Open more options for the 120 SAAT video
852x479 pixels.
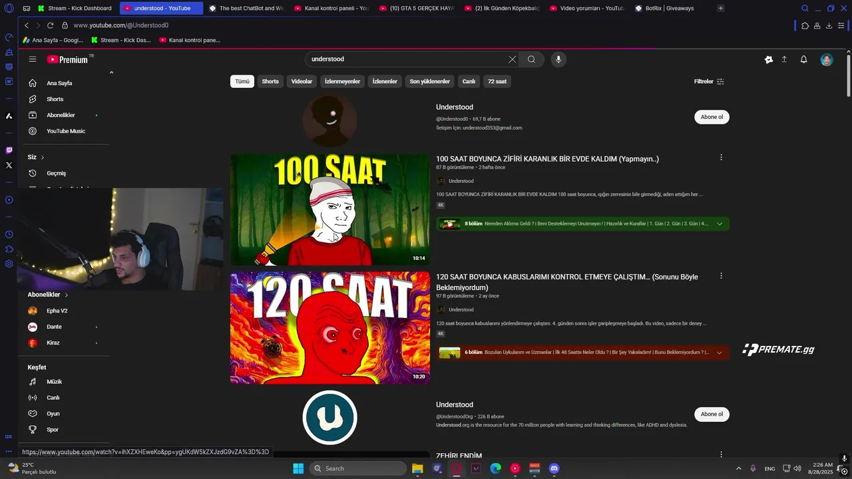[x=721, y=276]
